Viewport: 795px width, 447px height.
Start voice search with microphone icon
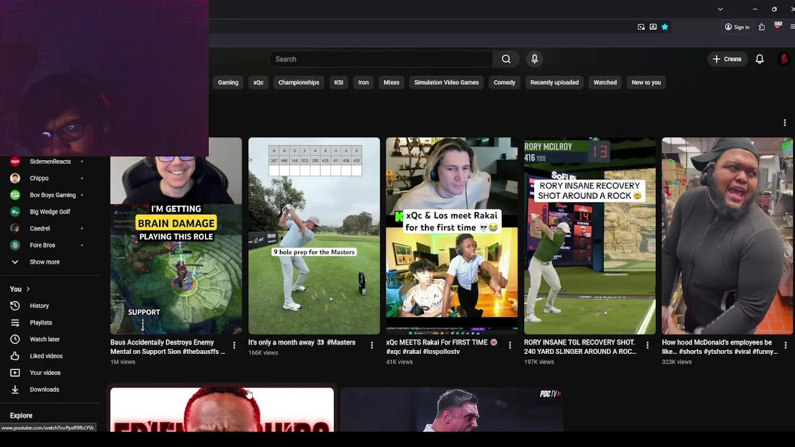(x=534, y=59)
